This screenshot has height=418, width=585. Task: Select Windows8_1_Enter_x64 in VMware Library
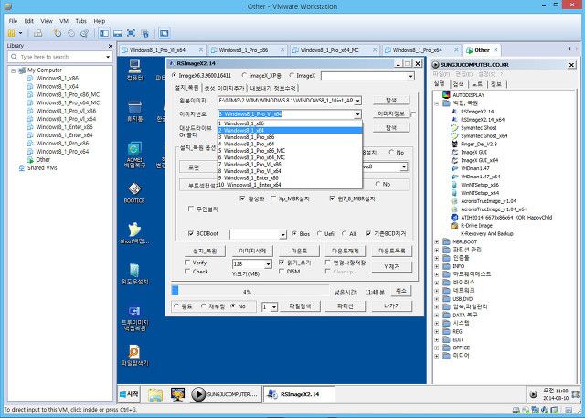[64, 135]
